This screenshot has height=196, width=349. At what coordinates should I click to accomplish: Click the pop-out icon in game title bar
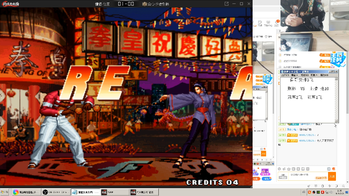point(226,4)
